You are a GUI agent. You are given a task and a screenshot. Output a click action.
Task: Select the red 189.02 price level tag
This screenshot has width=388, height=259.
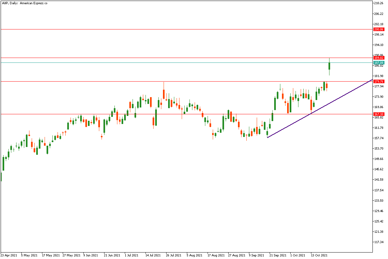pos(378,58)
